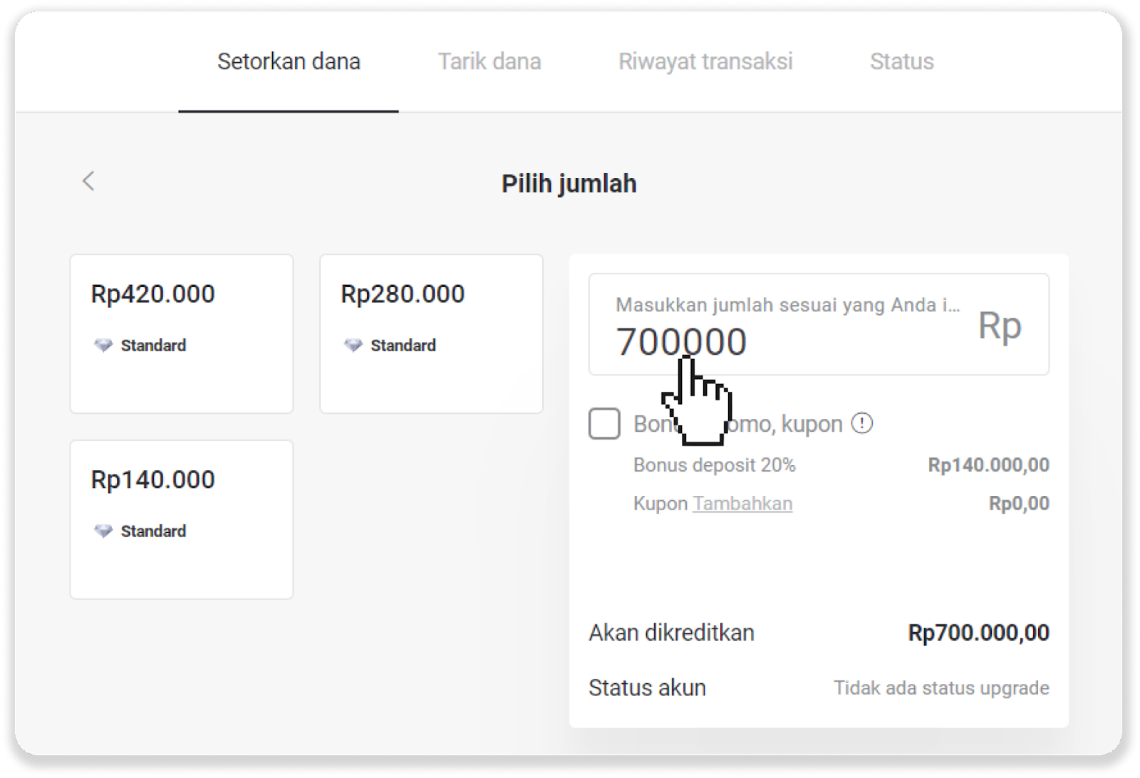Open the Status tab
The height and width of the screenshot is (778, 1140).
(901, 62)
